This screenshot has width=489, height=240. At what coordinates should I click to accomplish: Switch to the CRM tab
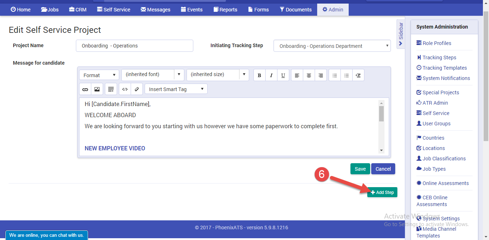[x=78, y=10]
